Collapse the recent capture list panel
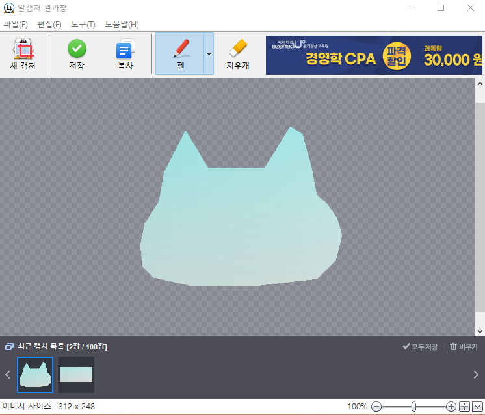Screen dimensions: 485x415 click(478, 407)
